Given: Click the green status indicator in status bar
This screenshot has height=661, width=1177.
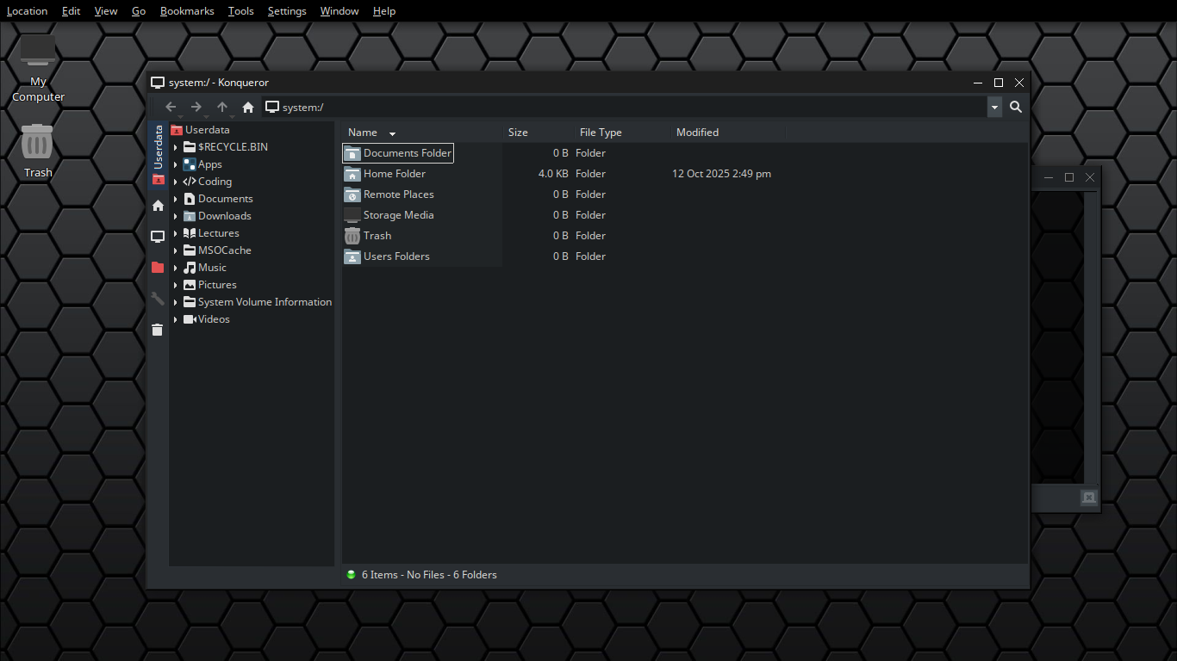Looking at the screenshot, I should (351, 575).
